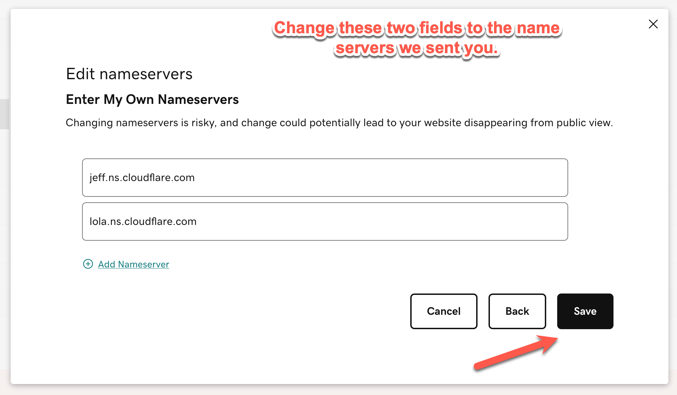The width and height of the screenshot is (677, 395).
Task: Select the Enter My Own Nameservers subheading
Action: [152, 99]
